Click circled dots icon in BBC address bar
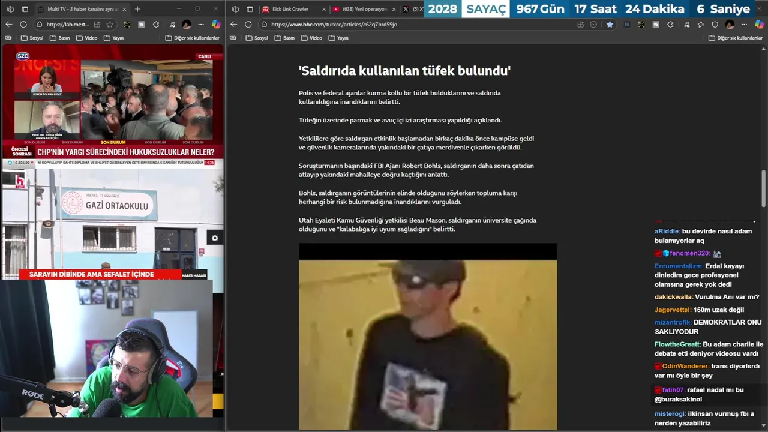This screenshot has height=432, width=768. pos(593,24)
